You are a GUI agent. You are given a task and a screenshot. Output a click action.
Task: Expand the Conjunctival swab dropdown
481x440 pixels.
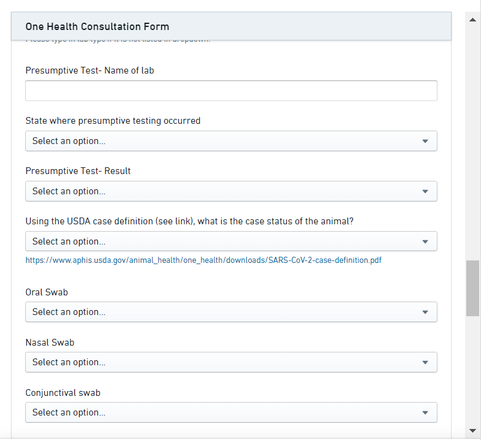coord(231,412)
